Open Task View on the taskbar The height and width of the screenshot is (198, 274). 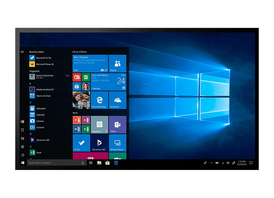coord(91,163)
